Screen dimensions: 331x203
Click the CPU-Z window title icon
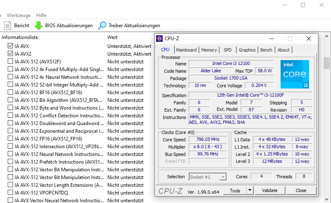[x=159, y=39]
